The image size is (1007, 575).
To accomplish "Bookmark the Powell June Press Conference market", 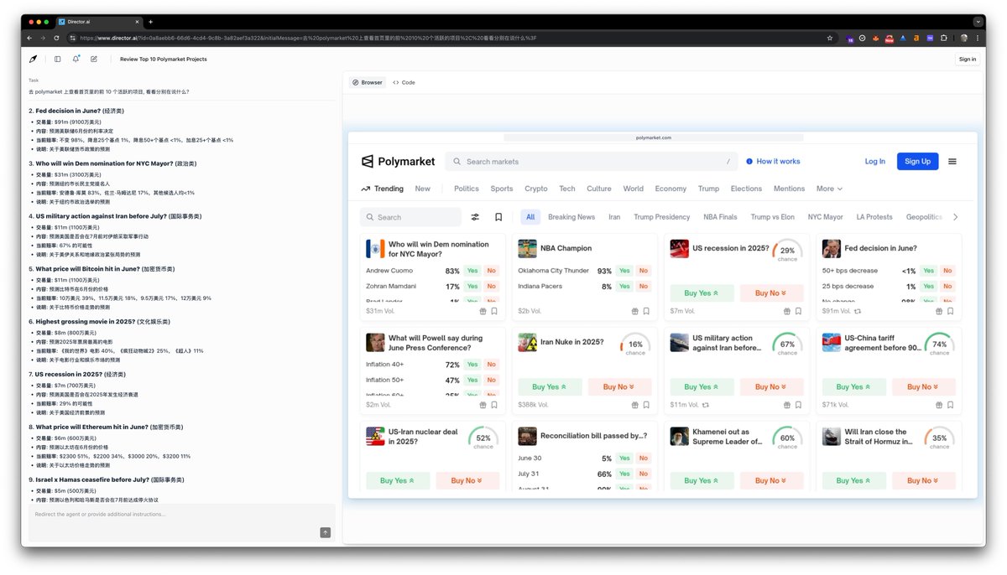I will click(494, 405).
